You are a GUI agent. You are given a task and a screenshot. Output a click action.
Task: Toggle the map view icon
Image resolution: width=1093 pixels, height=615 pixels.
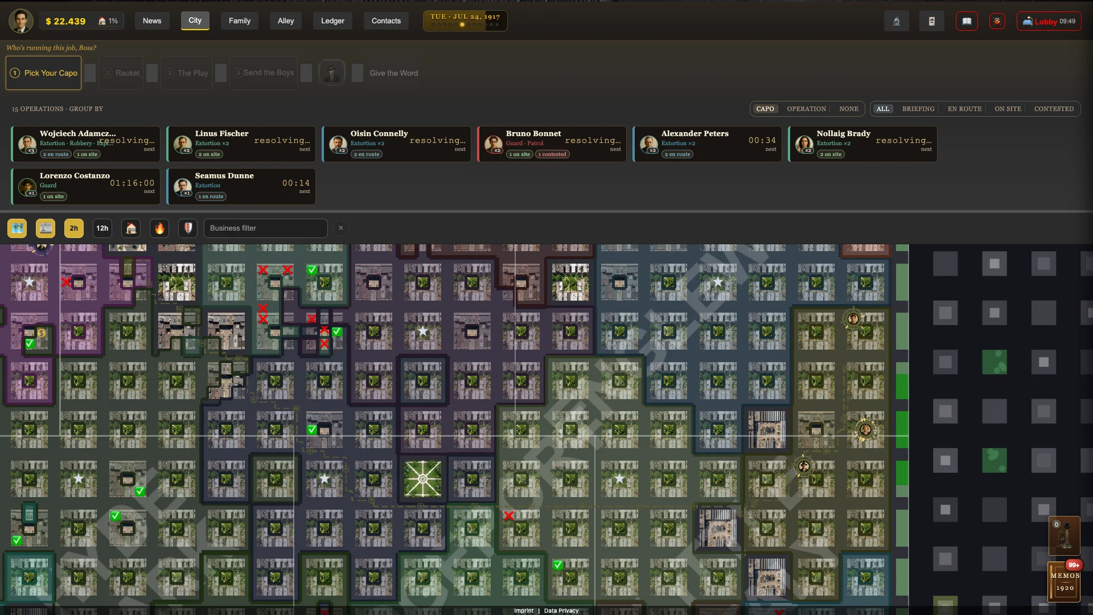17,228
